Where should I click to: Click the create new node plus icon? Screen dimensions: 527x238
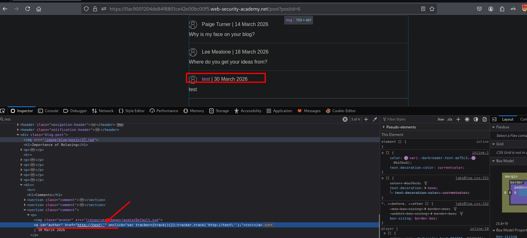click(366, 119)
